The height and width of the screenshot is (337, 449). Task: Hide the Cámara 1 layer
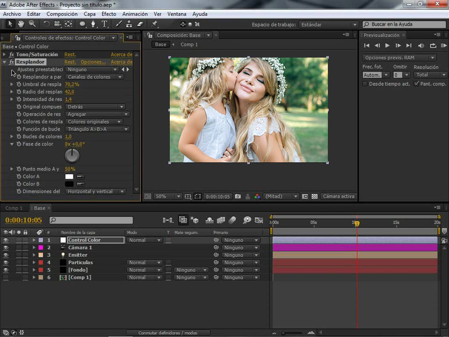[x=6, y=248]
